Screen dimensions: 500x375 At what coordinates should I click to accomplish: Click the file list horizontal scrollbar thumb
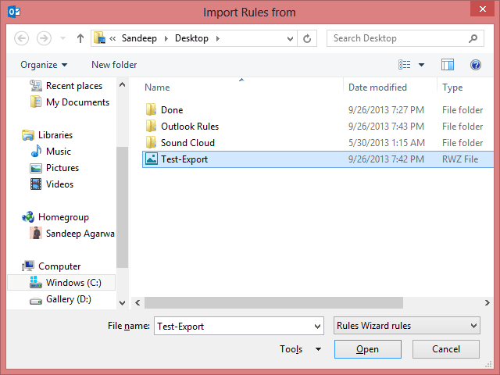point(273,302)
